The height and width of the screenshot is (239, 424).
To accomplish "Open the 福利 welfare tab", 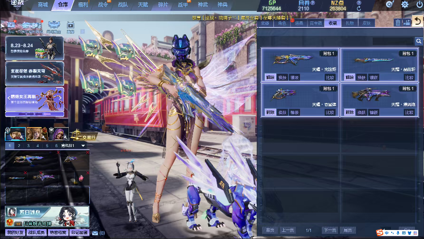I will 83,5.
